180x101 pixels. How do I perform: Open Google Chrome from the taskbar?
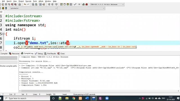click(x=74, y=98)
